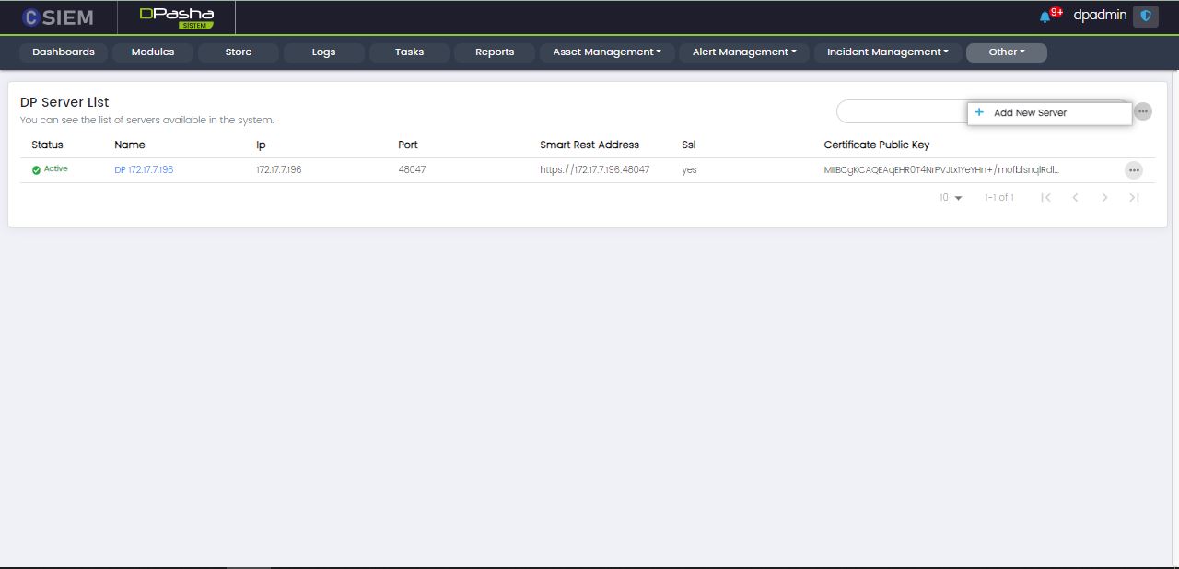Screen dimensions: 1179x569
Task: Select Add New Server menu item
Action: (1030, 113)
